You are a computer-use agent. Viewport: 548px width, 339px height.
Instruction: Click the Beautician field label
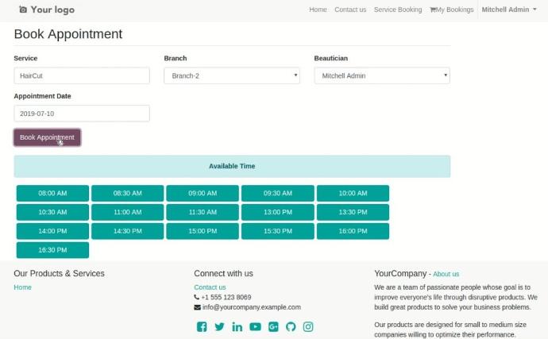[x=331, y=59]
